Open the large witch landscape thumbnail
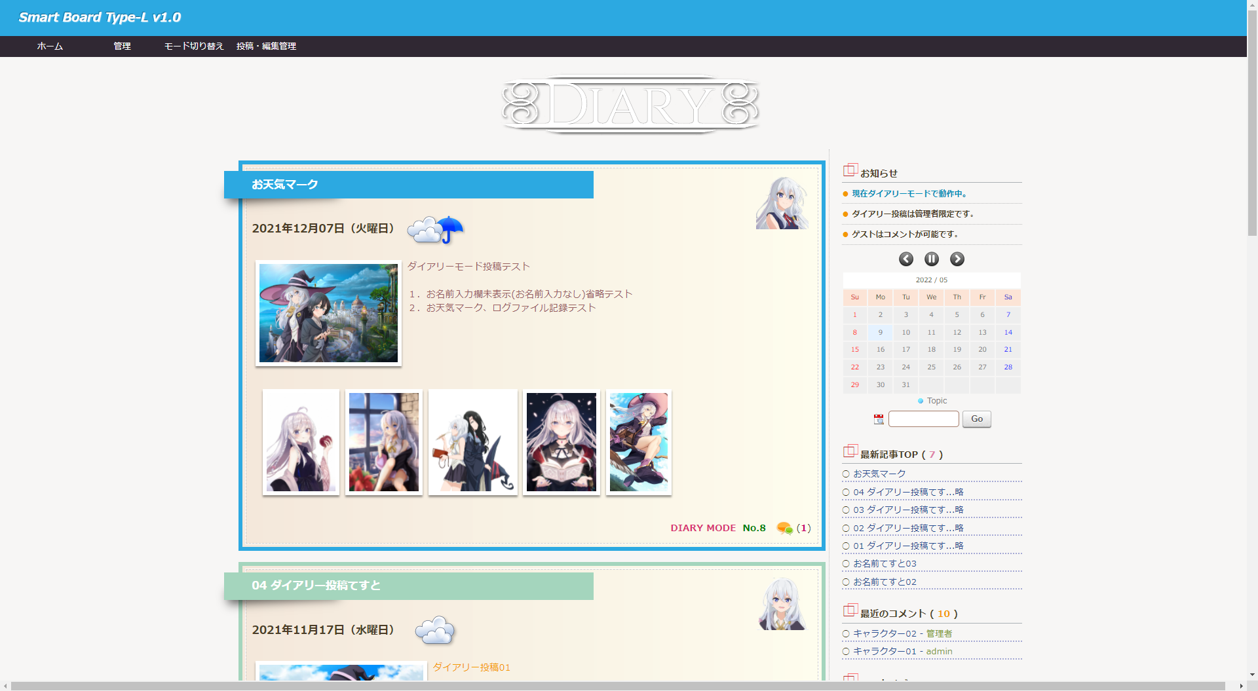This screenshot has height=691, width=1258. point(328,313)
